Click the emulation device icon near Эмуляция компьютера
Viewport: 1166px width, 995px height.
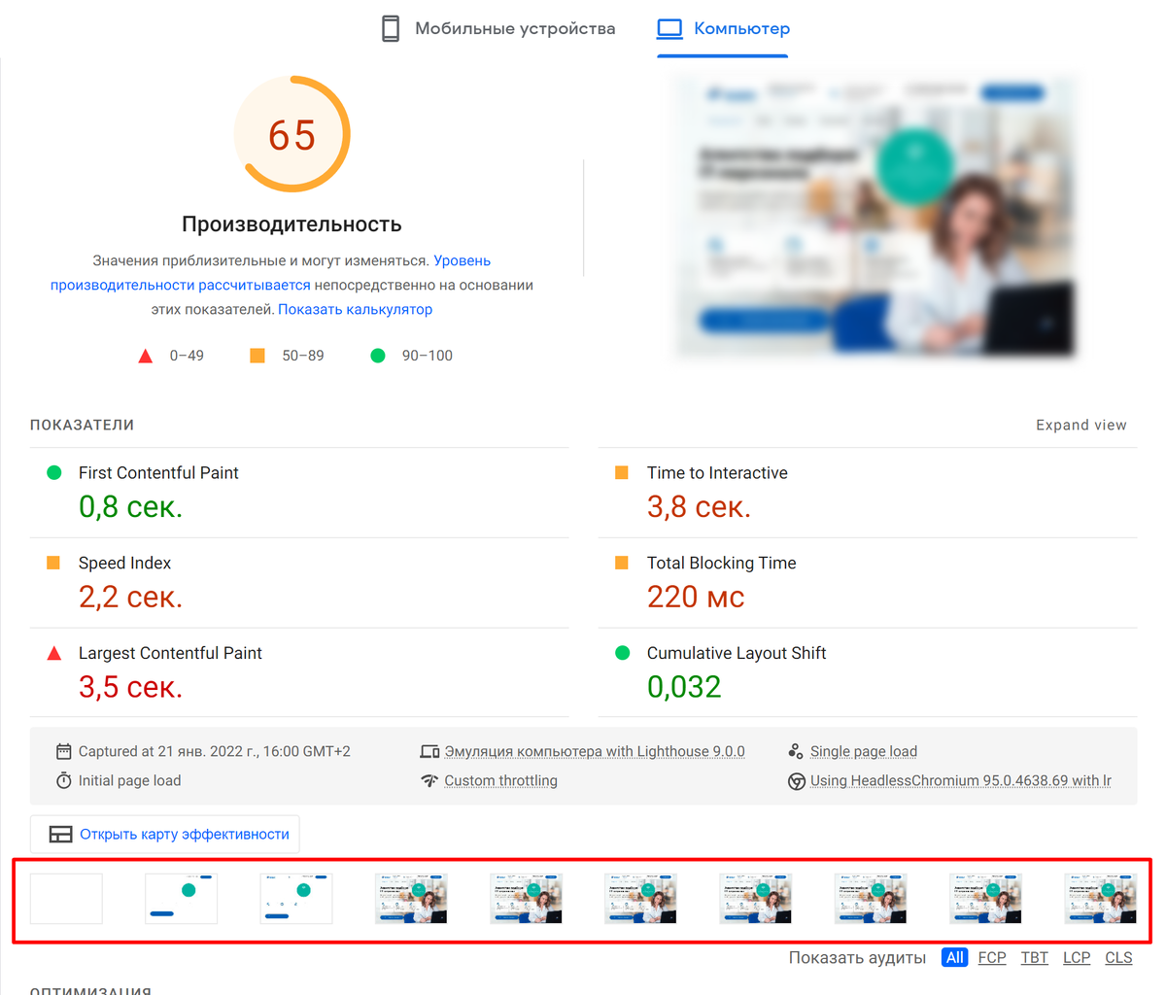coord(429,750)
